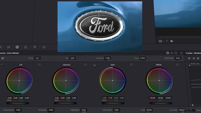The height and width of the screenshot is (113, 201).
Task: Open the HDR wheels palette
Action: pos(26,47)
